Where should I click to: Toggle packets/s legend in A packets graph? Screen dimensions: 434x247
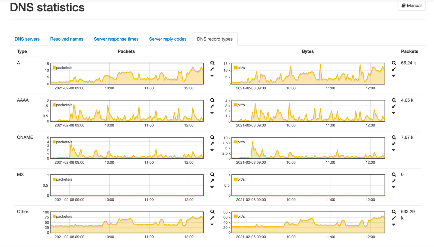62,68
